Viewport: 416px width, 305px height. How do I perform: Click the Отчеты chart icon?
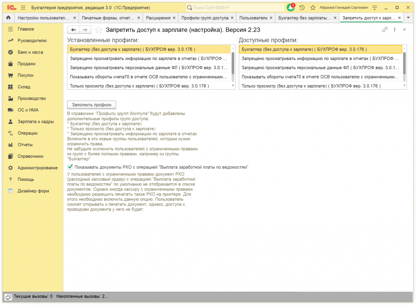[x=10, y=145]
